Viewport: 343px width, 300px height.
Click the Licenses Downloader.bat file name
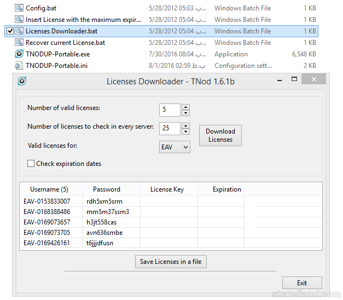click(61, 31)
